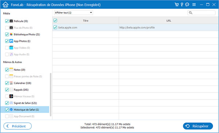Image resolution: width=219 pixels, height=133 pixels.
Task: Click the Calendrier calendar icon
Action: click(11, 83)
